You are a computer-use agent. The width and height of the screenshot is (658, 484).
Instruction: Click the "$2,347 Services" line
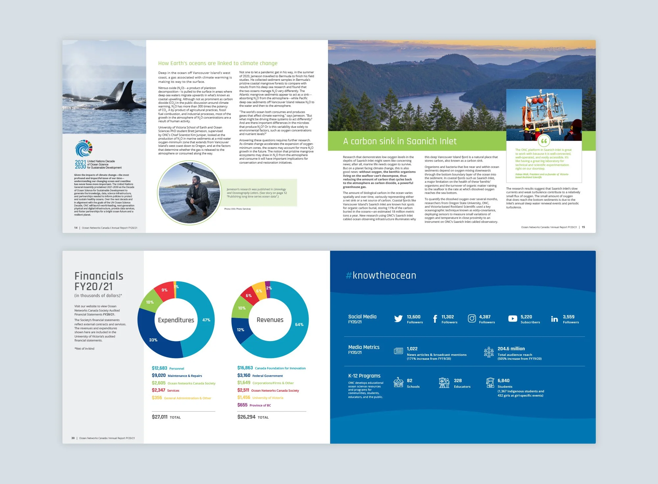(x=165, y=390)
